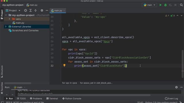
Task: Toggle fold marker at line 28
Action: click(x=61, y=49)
